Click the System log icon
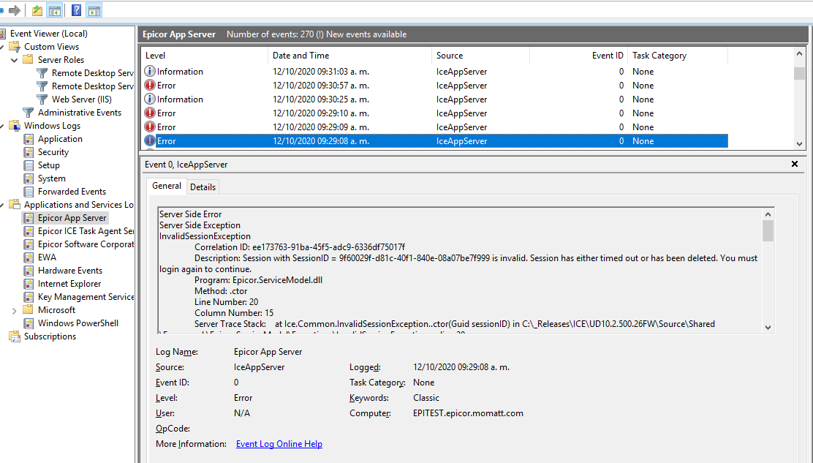The width and height of the screenshot is (813, 463). [x=29, y=178]
